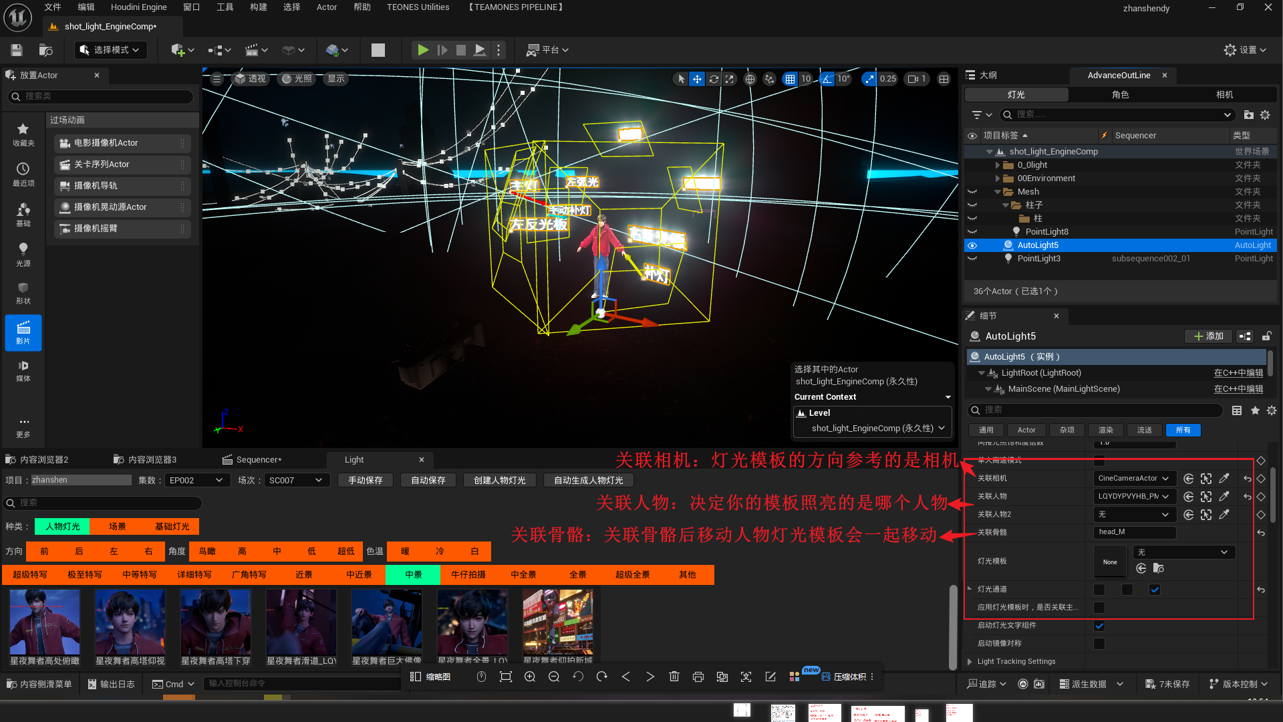Click the 自动保存 button

coord(428,480)
